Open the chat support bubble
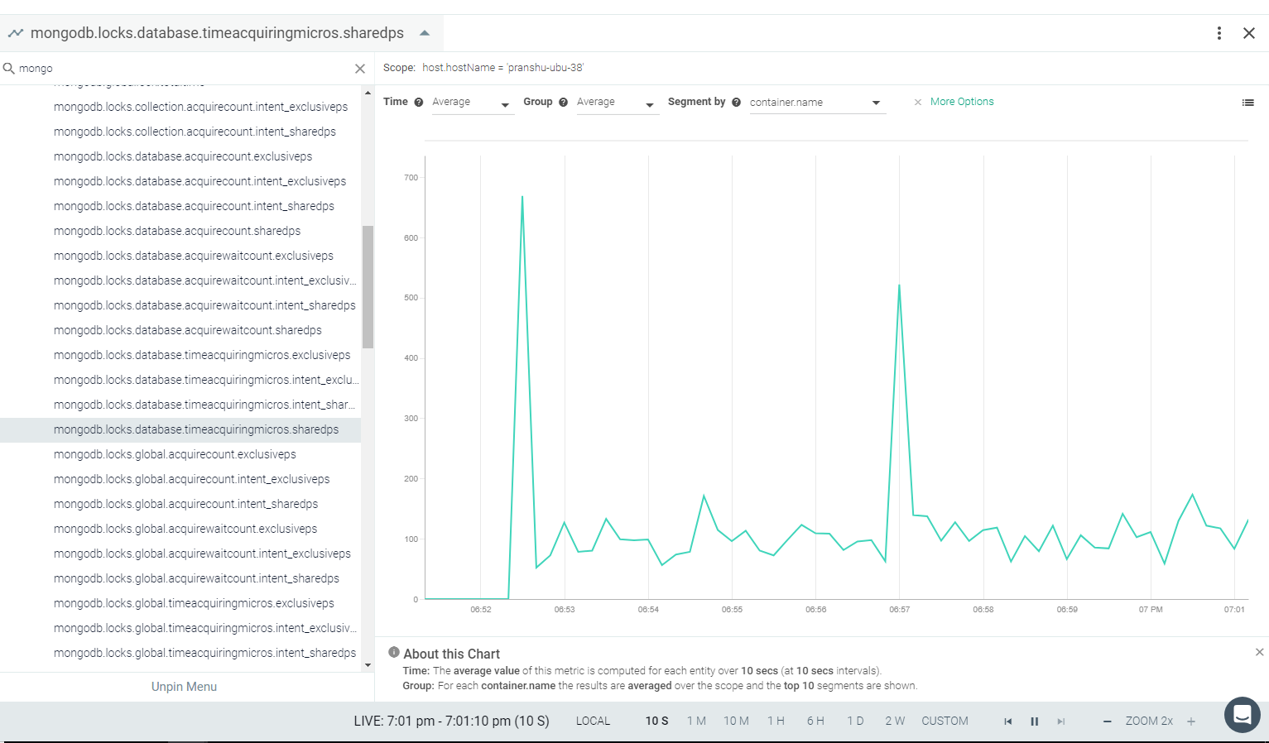This screenshot has height=743, width=1269. pos(1243,715)
